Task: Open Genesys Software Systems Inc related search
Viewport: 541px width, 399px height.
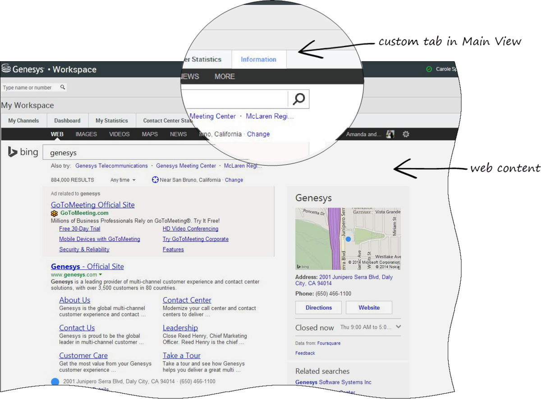Action: pyautogui.click(x=334, y=382)
